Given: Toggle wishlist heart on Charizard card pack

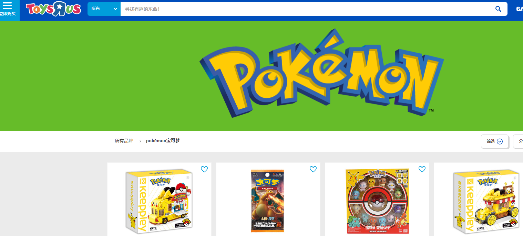Looking at the screenshot, I should point(313,169).
